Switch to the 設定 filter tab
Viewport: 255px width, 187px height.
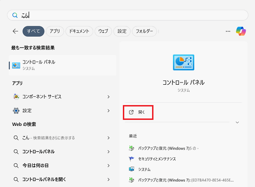coord(122,31)
